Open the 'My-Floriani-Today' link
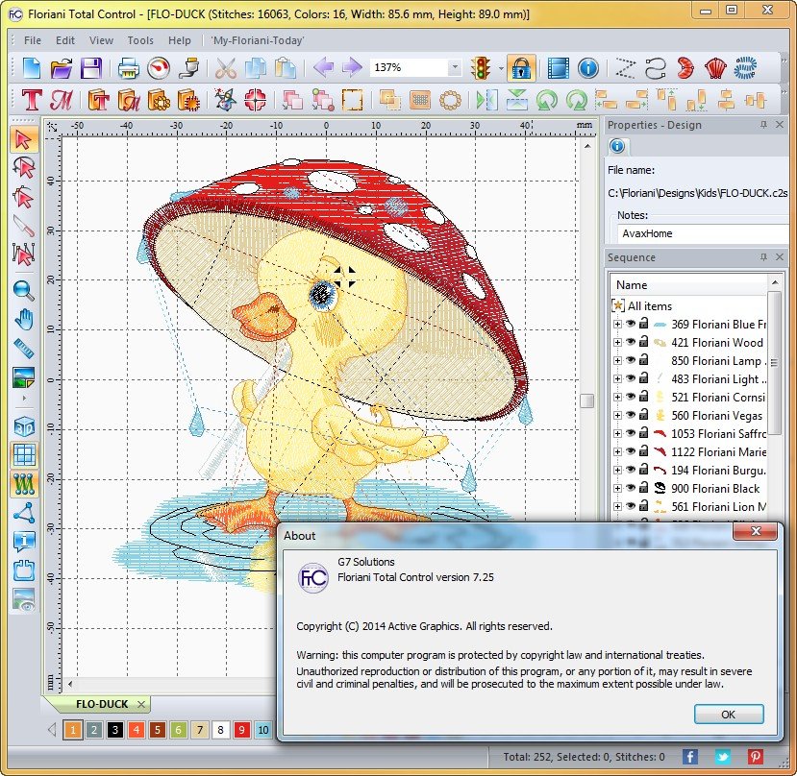 pos(258,40)
